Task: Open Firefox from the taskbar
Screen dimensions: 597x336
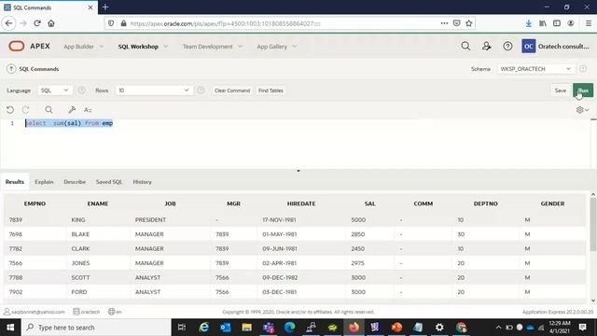Action: pos(354,328)
